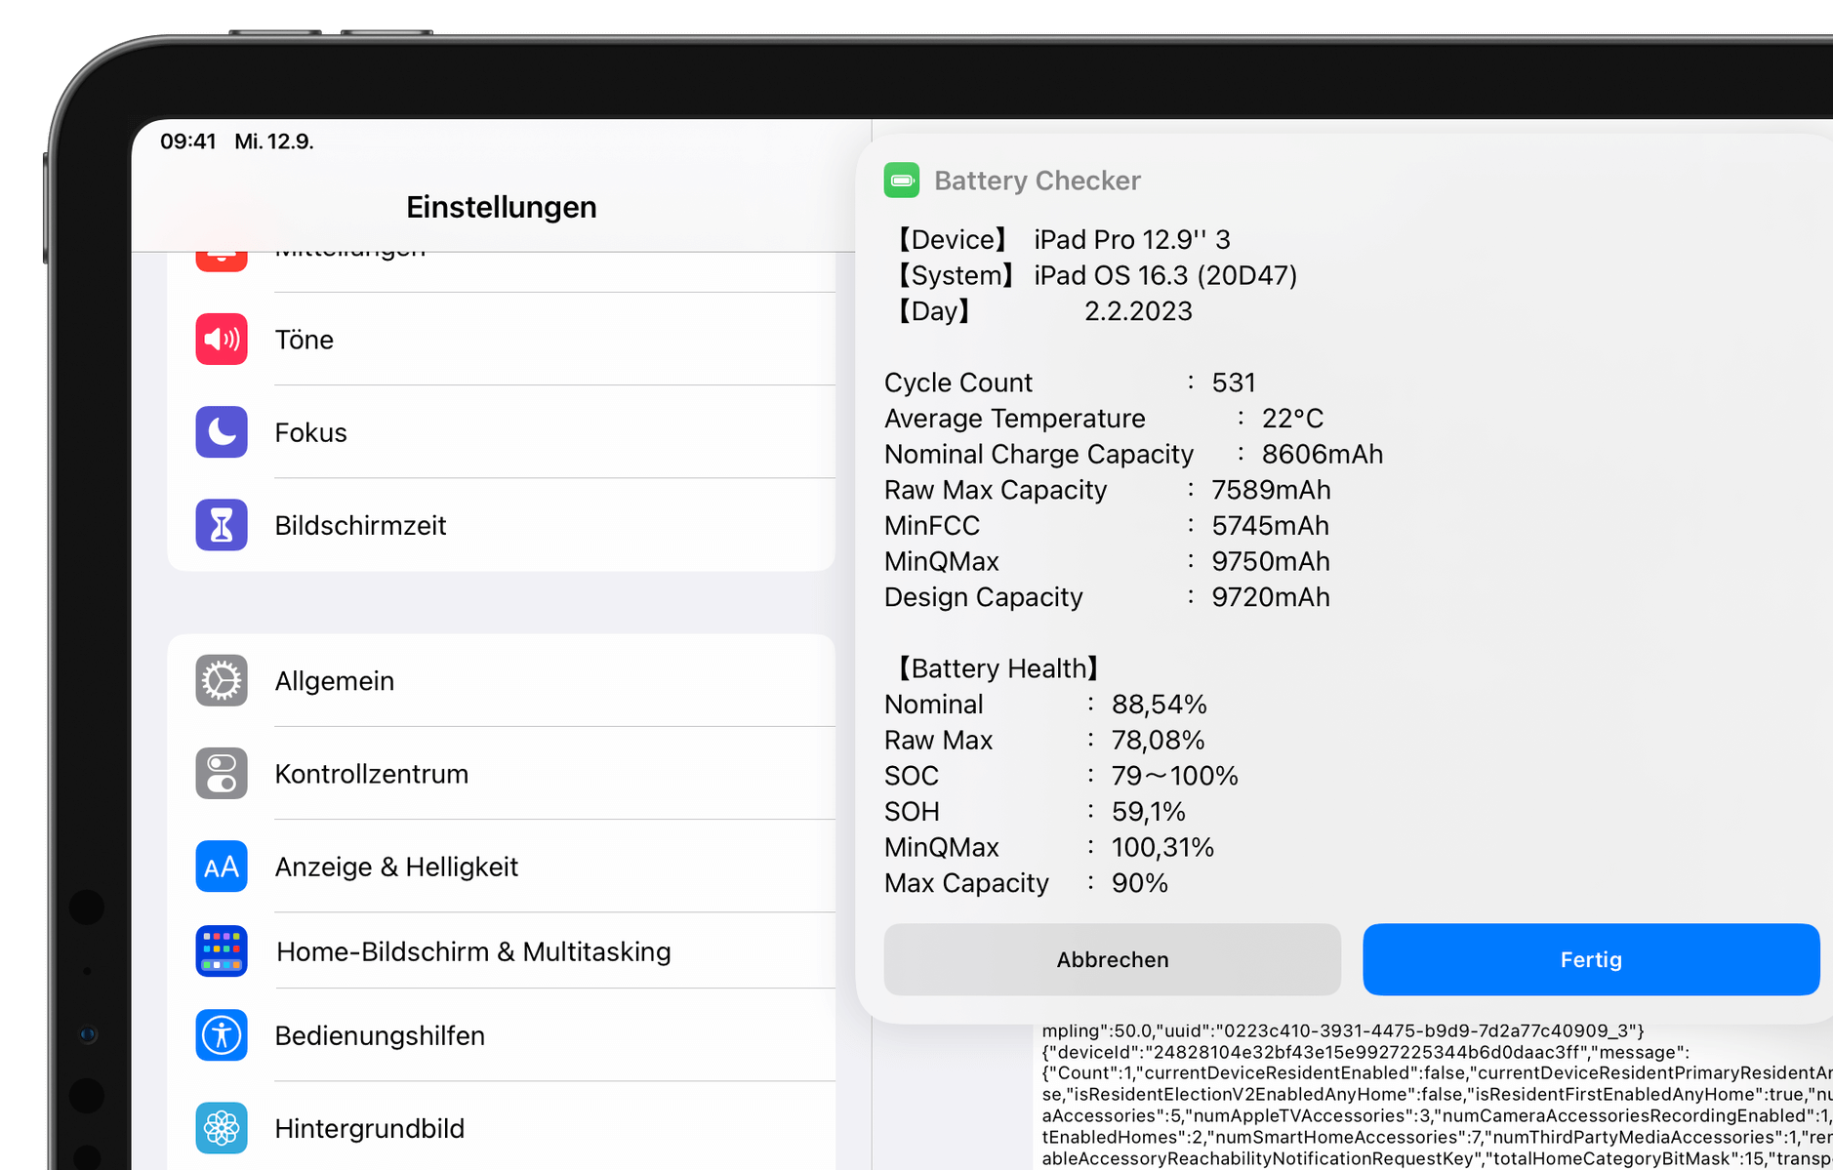
Task: Tap the Fokus moon icon
Action: click(x=222, y=432)
